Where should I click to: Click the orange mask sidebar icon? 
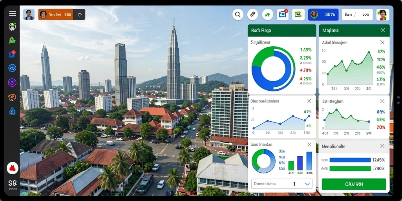(12, 97)
